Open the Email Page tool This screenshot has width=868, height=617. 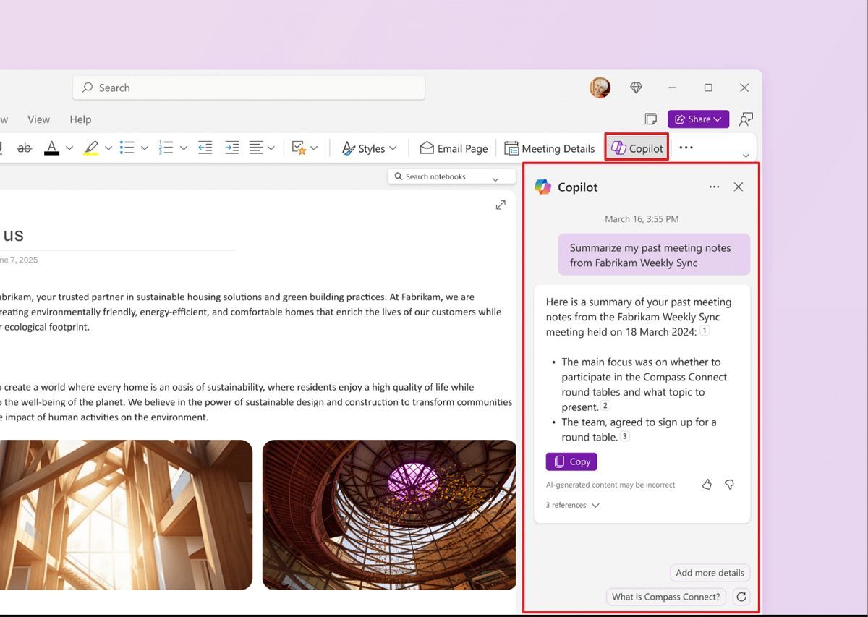click(454, 148)
